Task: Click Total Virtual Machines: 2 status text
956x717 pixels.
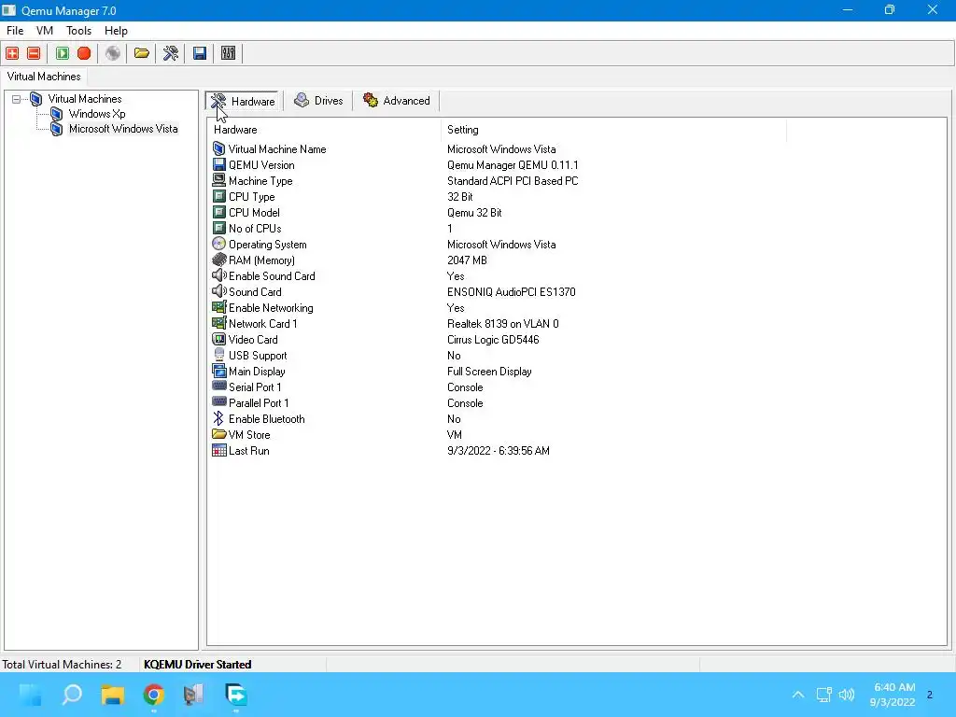Action: click(62, 664)
